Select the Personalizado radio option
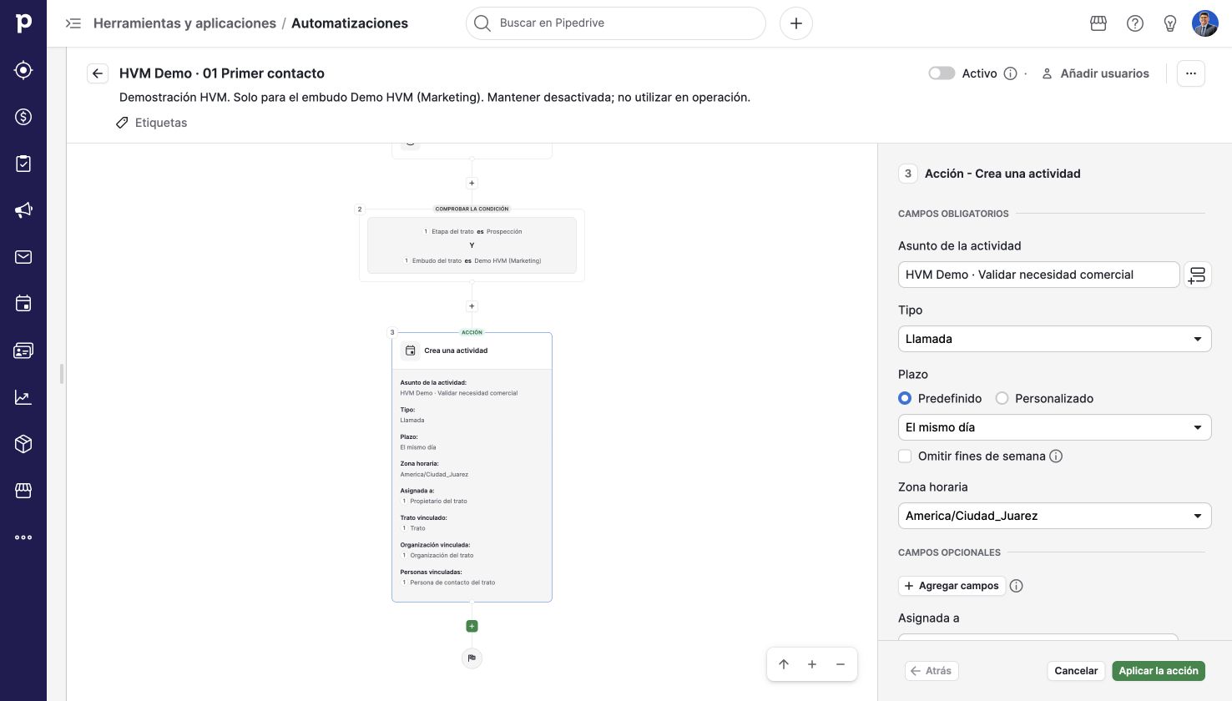The height and width of the screenshot is (701, 1232). point(1002,399)
